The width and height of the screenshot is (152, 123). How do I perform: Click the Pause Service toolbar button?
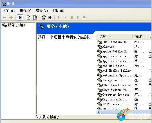pyautogui.click(x=78, y=17)
